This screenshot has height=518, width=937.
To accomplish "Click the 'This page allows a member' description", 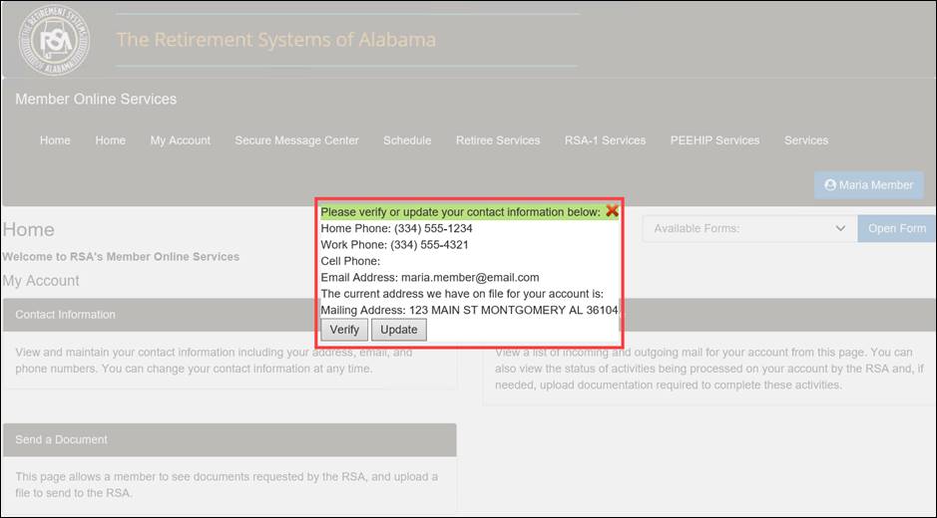I will (227, 485).
